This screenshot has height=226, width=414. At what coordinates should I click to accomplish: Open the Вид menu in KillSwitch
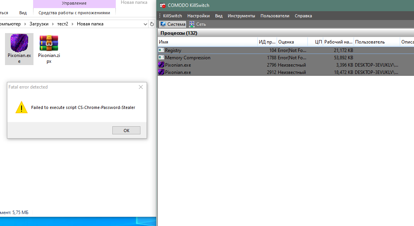tap(219, 16)
